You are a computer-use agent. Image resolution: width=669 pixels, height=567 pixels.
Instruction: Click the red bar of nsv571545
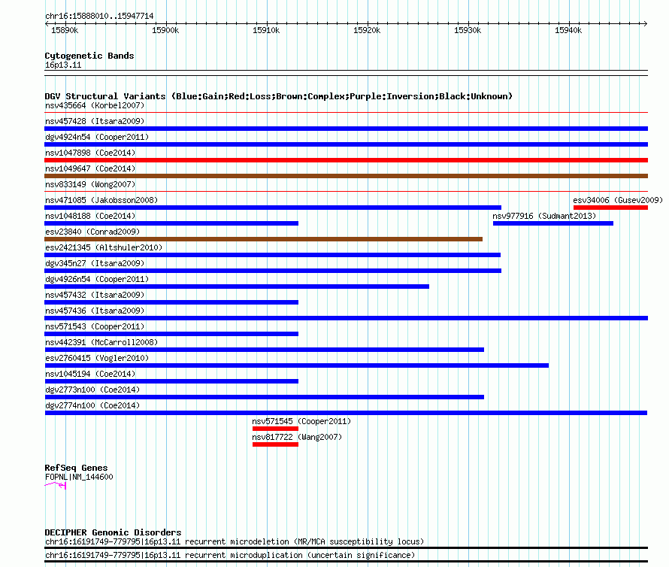pyautogui.click(x=275, y=429)
